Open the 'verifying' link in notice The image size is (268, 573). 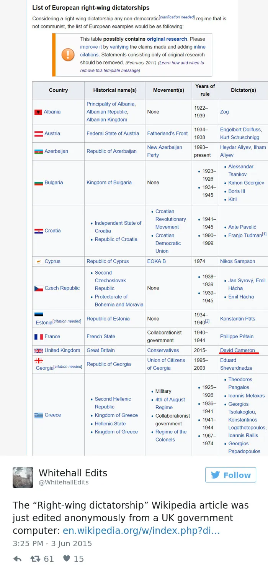[x=119, y=47]
